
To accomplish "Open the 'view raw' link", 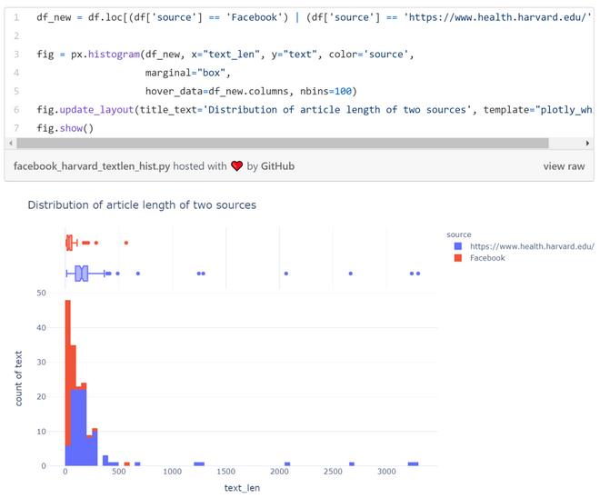I will click(x=564, y=166).
